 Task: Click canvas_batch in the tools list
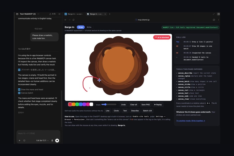pyautogui.click(x=183, y=82)
